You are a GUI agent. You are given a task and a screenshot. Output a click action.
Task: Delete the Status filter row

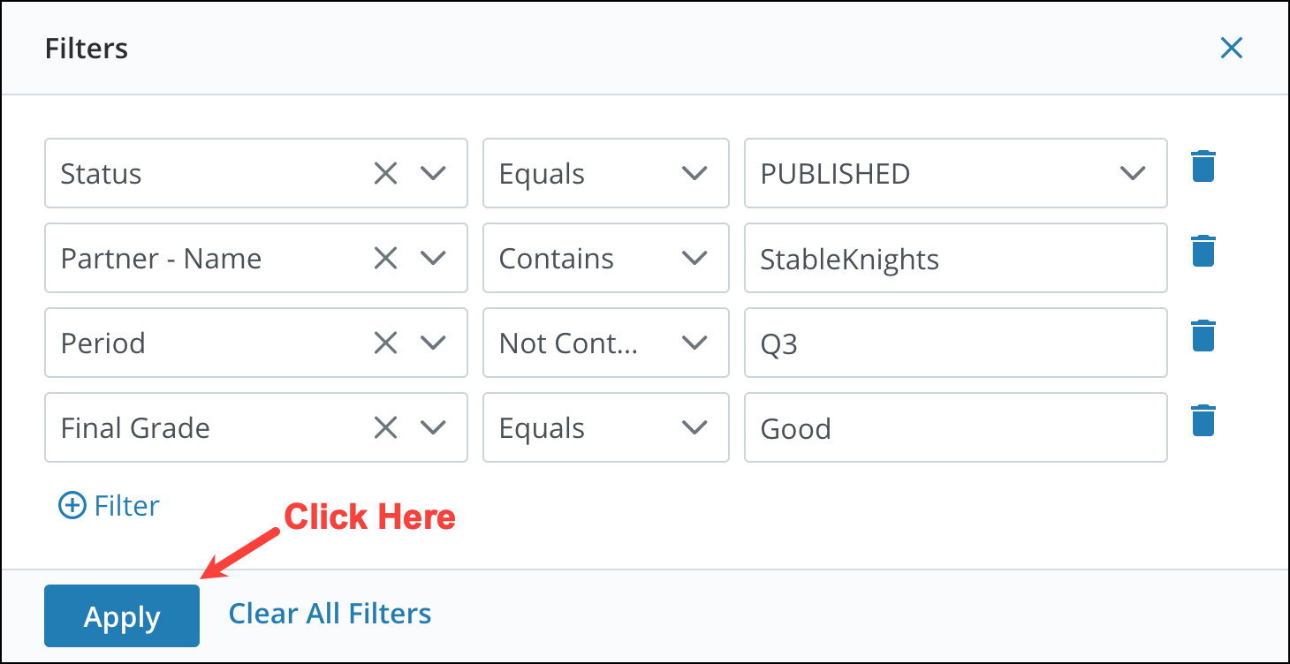tap(1203, 165)
